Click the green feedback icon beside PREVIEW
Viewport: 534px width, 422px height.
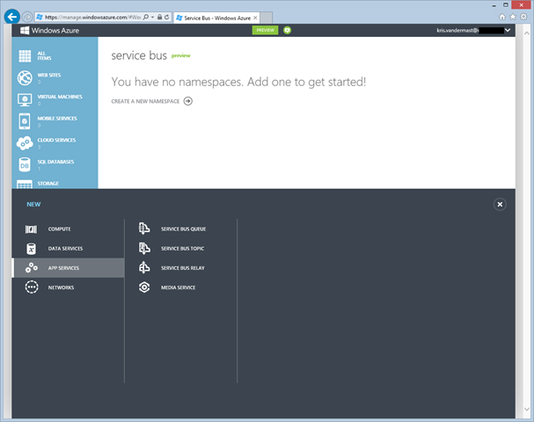pos(287,30)
